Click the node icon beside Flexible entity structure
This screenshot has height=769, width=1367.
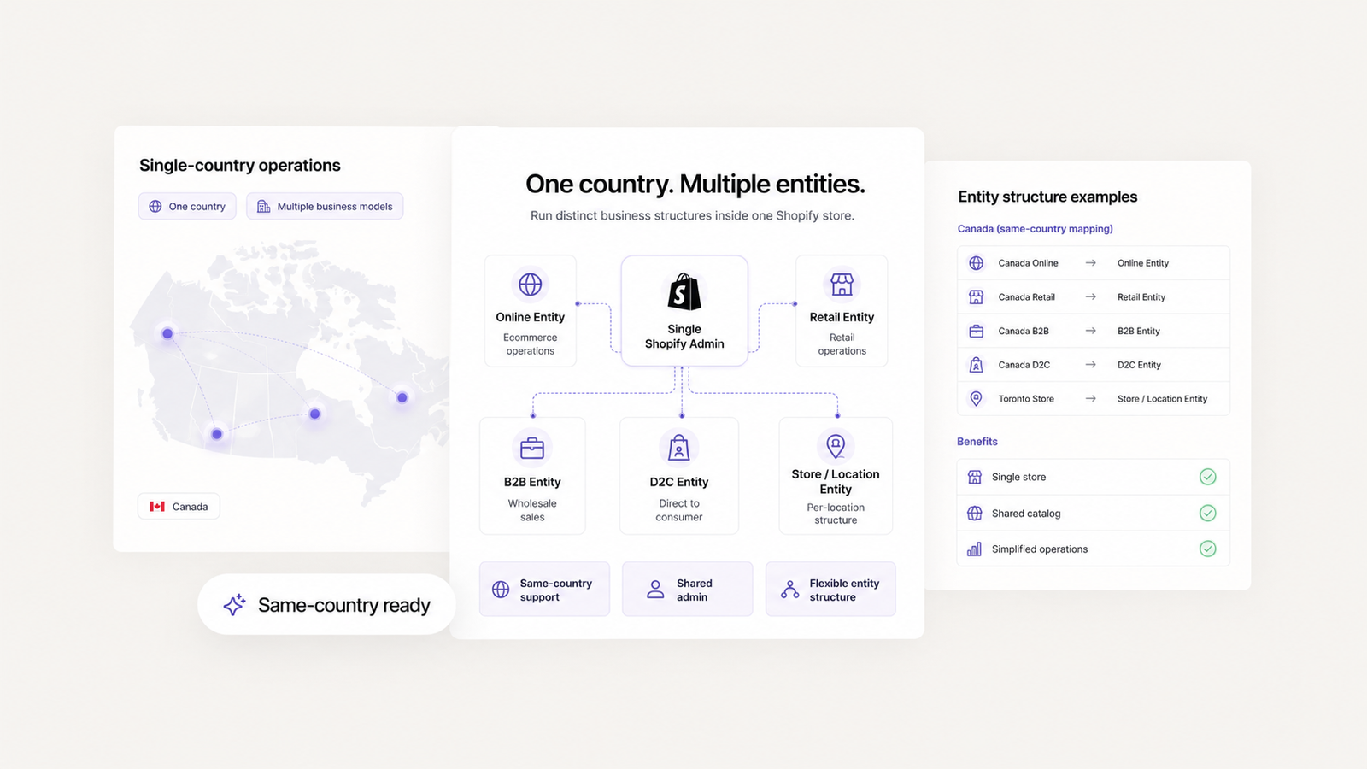coord(790,590)
